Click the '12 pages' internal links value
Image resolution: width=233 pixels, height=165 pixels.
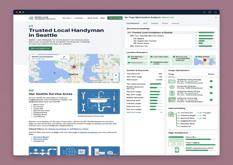coord(206,113)
